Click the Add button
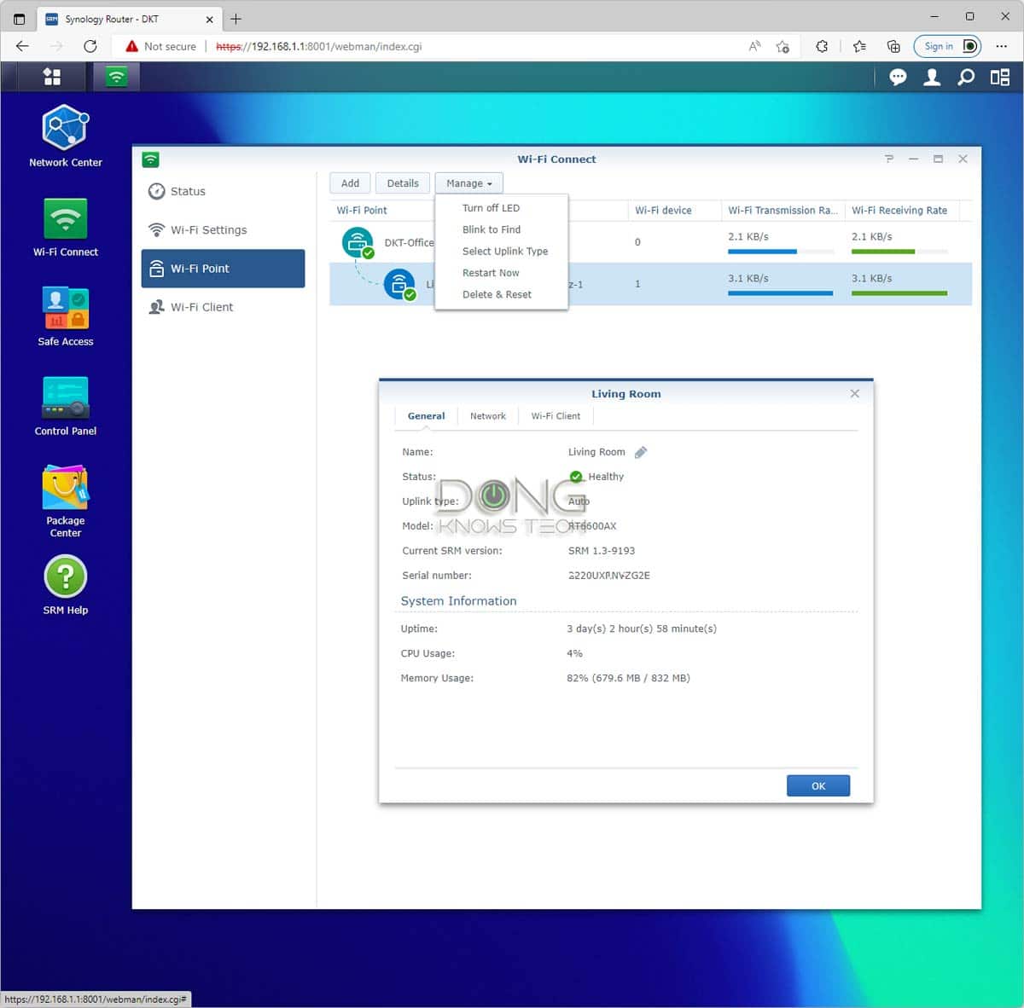The height and width of the screenshot is (1008, 1024). [x=350, y=183]
